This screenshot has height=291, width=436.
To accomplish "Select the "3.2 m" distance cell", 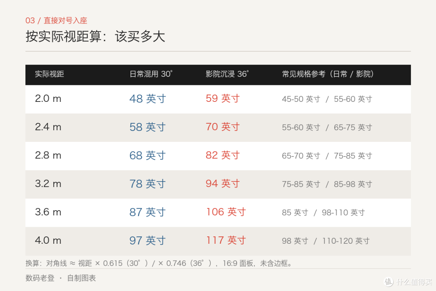I will coord(48,184).
